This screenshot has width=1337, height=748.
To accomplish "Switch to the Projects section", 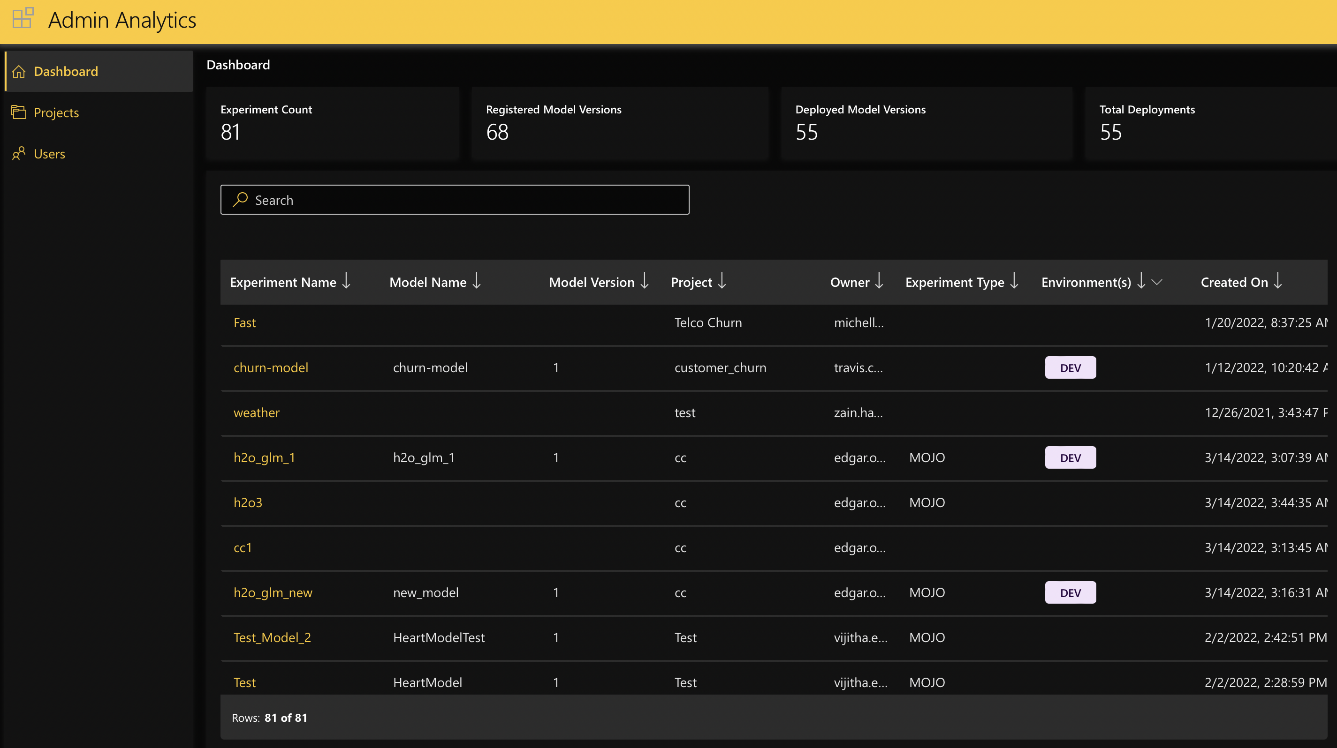I will [x=56, y=112].
